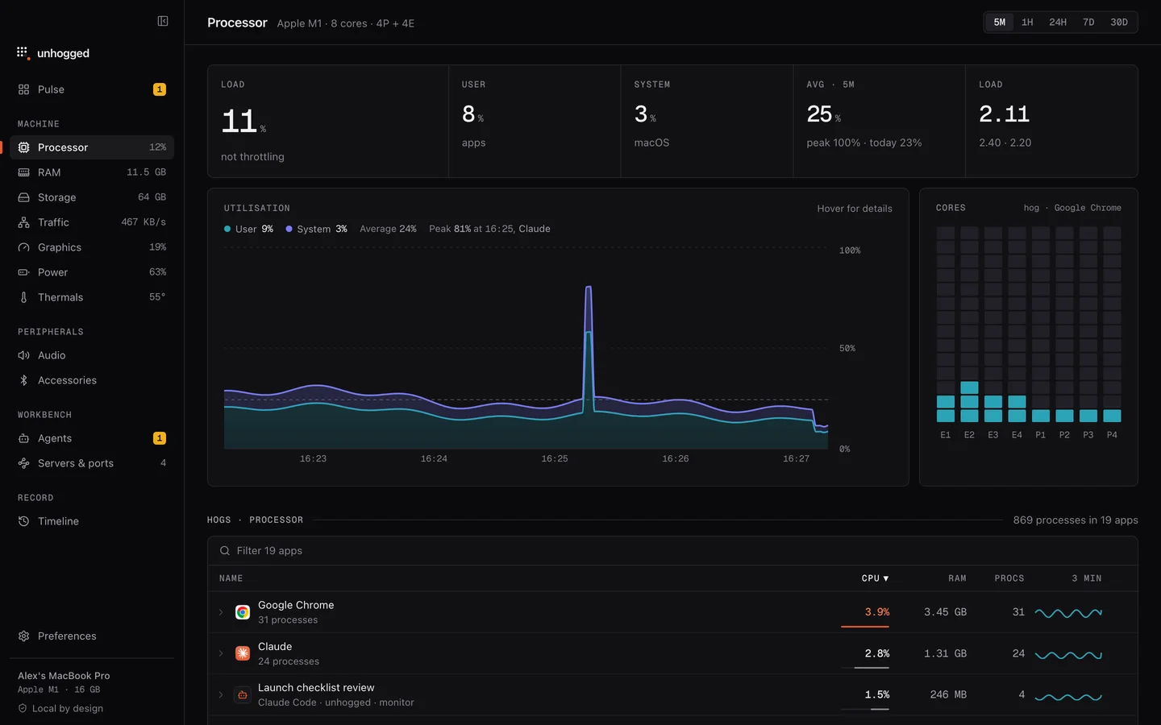Collapse the sidebar with the panel icon
The height and width of the screenshot is (725, 1161).
point(163,21)
